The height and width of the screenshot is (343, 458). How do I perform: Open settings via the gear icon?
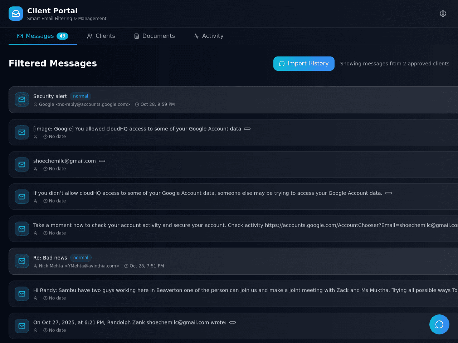443,14
